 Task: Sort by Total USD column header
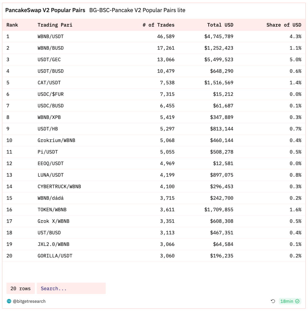point(220,25)
